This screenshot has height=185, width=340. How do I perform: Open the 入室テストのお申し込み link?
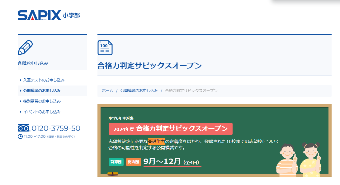click(x=44, y=80)
